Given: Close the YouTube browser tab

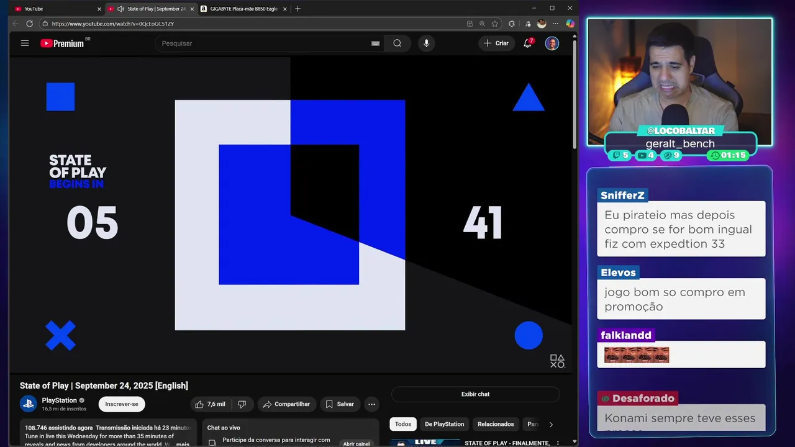Looking at the screenshot, I should pyautogui.click(x=99, y=9).
